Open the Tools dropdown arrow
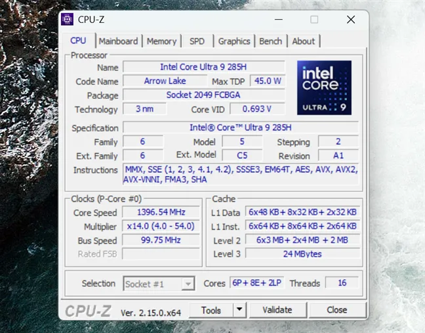The image size is (425, 333). coord(239,309)
